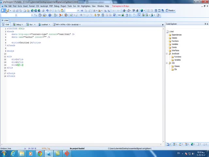
Task: Click the first Code Explorer bottom panel tab
Action: [169, 144]
